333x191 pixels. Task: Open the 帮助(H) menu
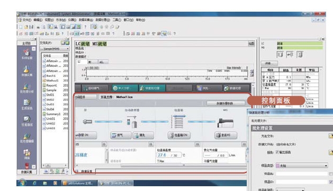[x=140, y=20]
